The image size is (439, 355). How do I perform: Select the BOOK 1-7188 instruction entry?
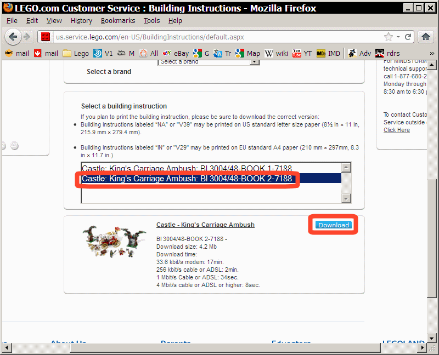coord(211,168)
